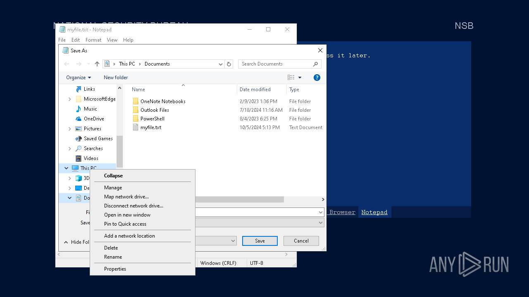The image size is (529, 297).
Task: Choose Delete in the context menu
Action: (143, 248)
